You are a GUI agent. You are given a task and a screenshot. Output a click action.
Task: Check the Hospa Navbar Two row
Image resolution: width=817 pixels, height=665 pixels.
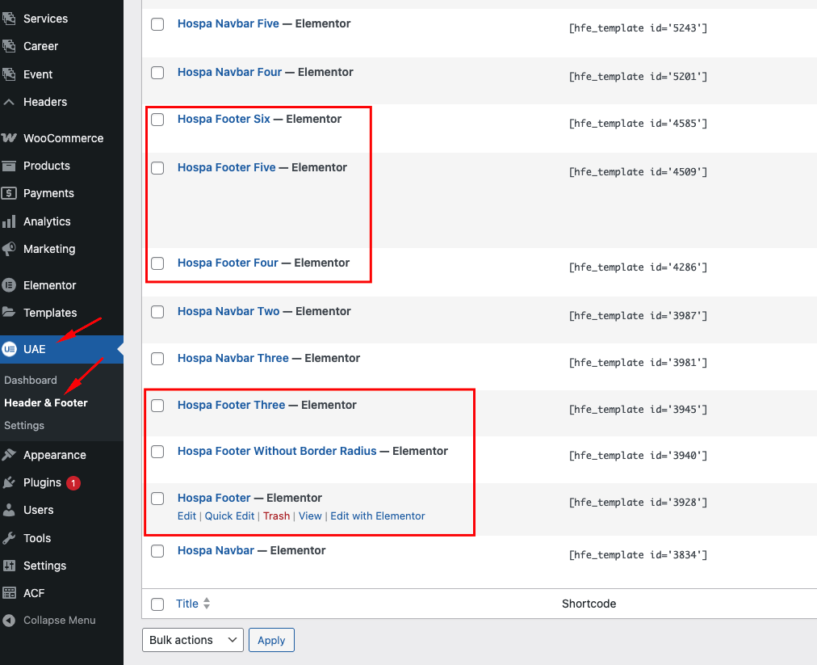pos(157,312)
